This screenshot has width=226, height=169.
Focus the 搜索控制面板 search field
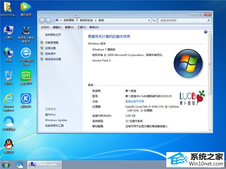click(x=183, y=20)
